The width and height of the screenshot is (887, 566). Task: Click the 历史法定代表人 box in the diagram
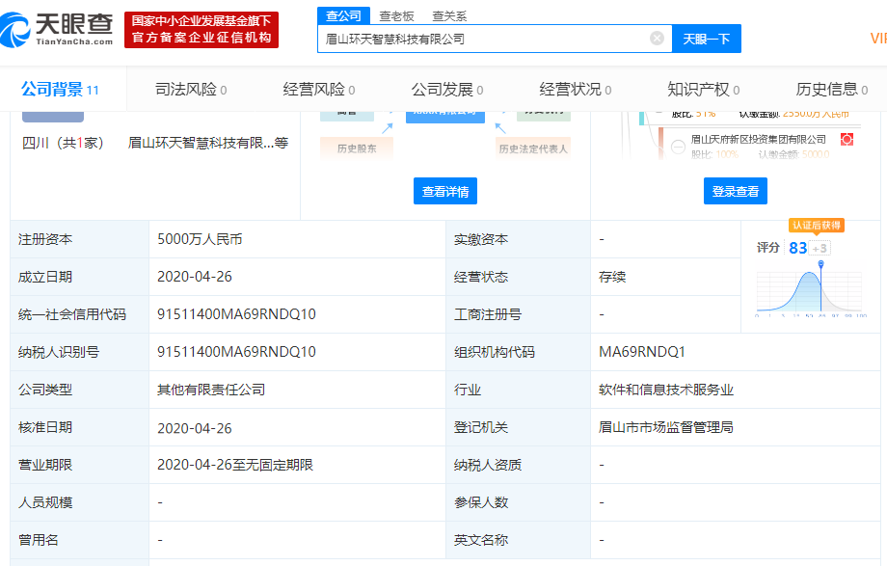tap(533, 148)
